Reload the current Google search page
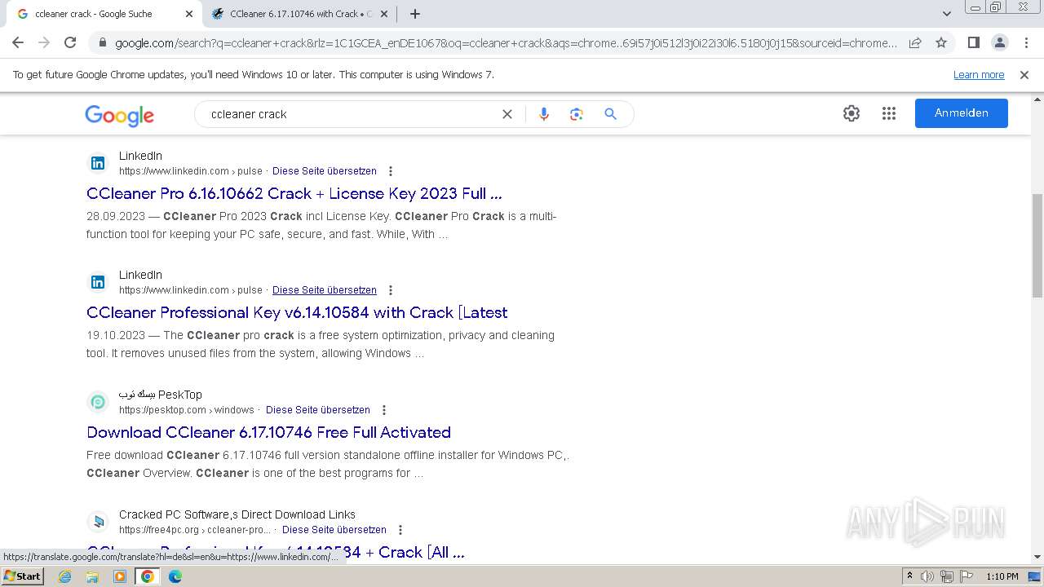 point(70,43)
